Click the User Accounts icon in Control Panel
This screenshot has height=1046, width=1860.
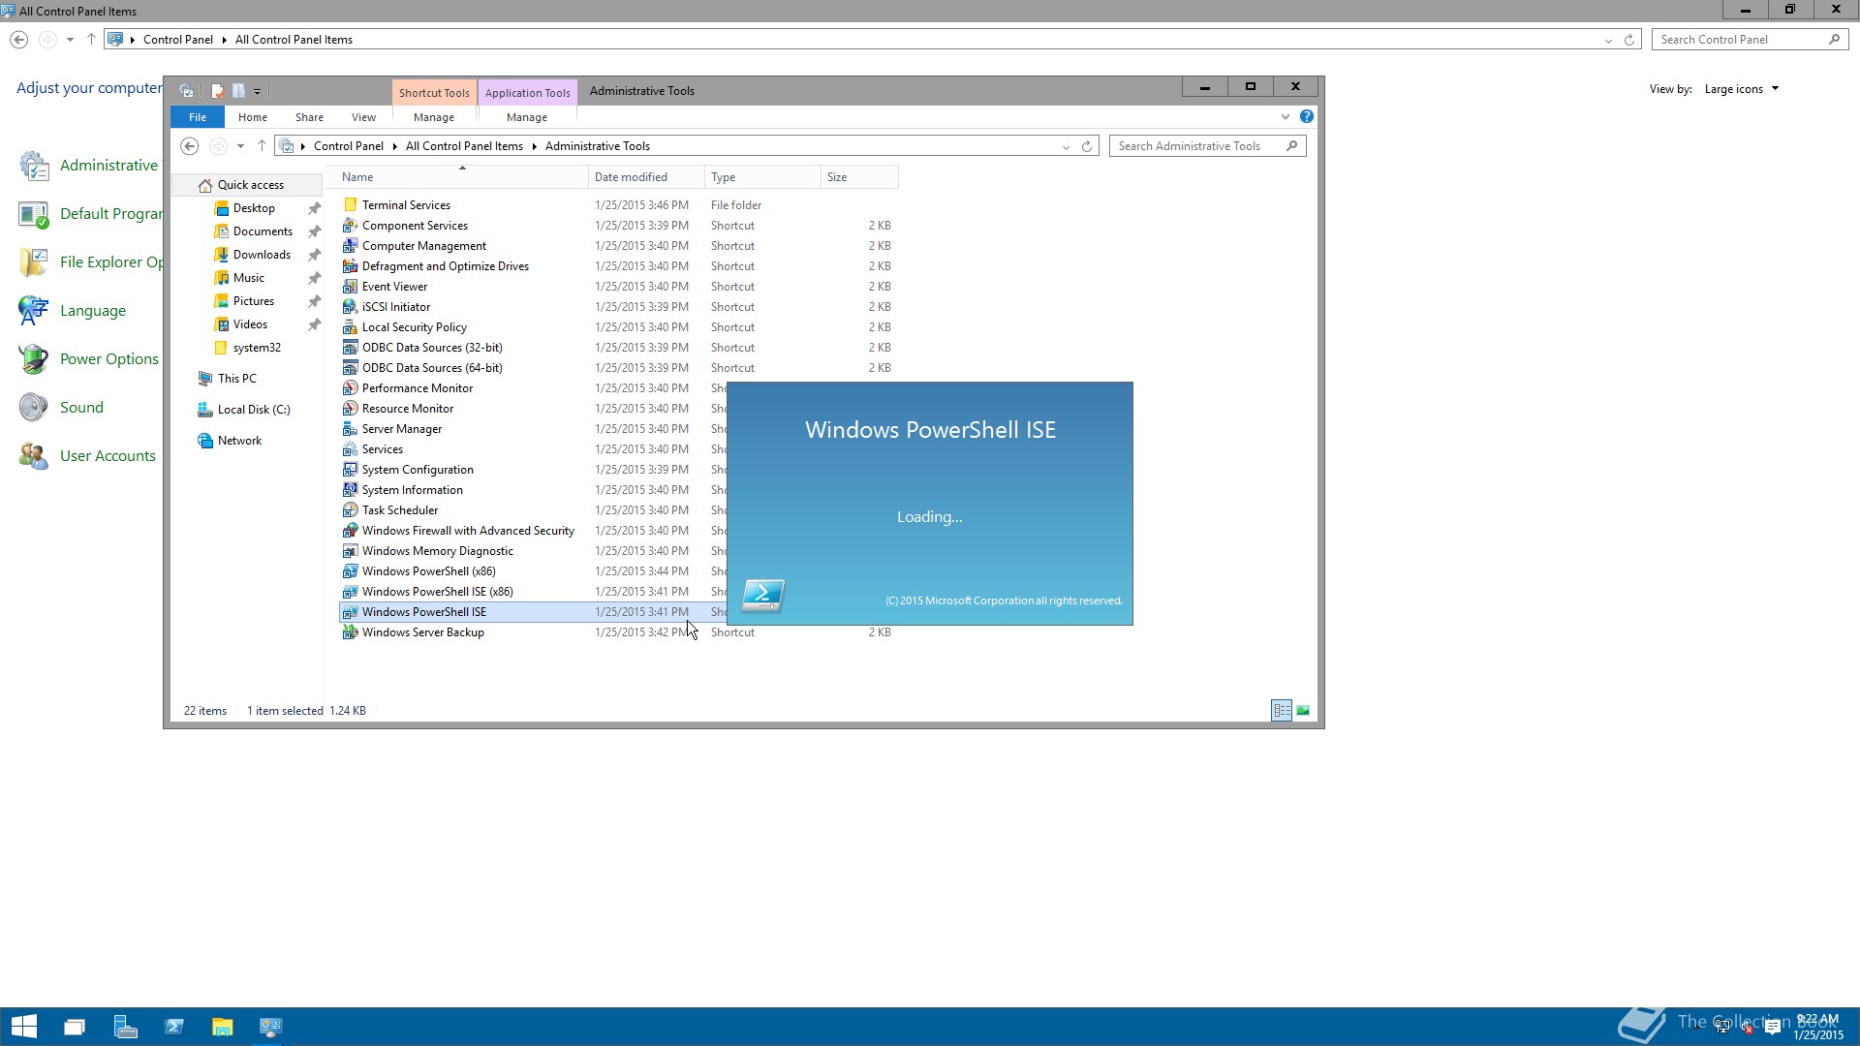(x=33, y=456)
